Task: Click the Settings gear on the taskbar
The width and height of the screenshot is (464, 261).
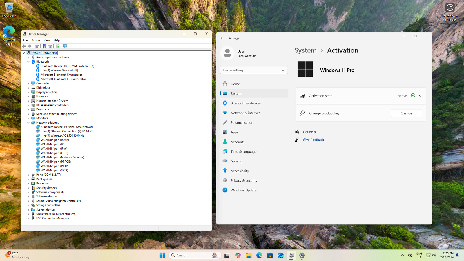Action: pyautogui.click(x=302, y=255)
